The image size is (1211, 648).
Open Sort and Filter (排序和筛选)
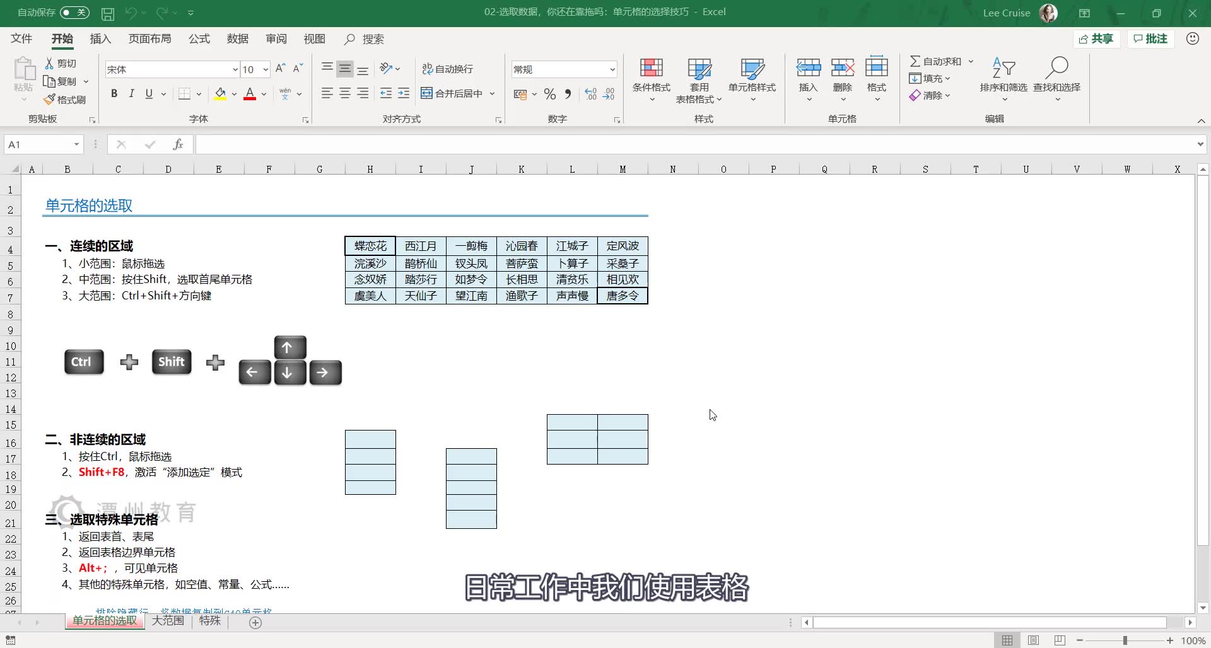(x=1003, y=79)
